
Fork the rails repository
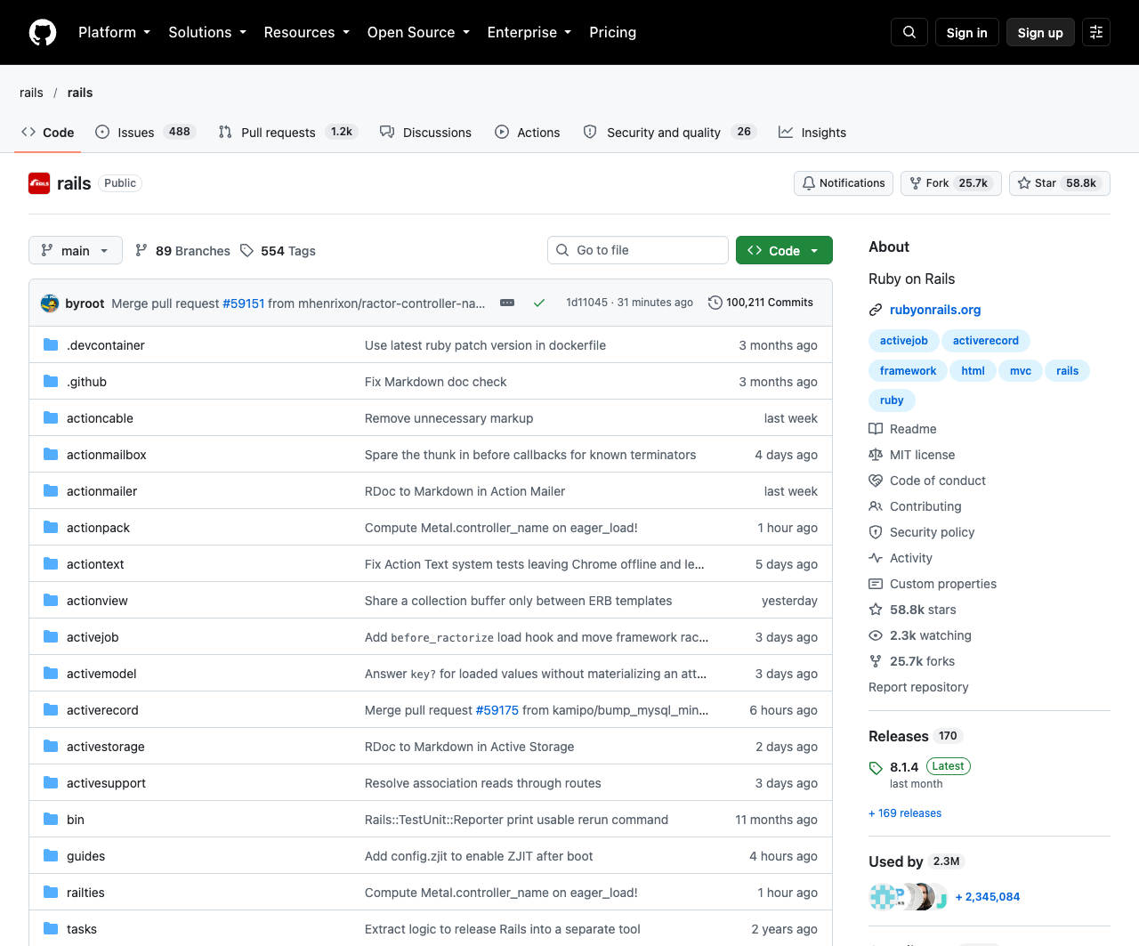(x=951, y=183)
